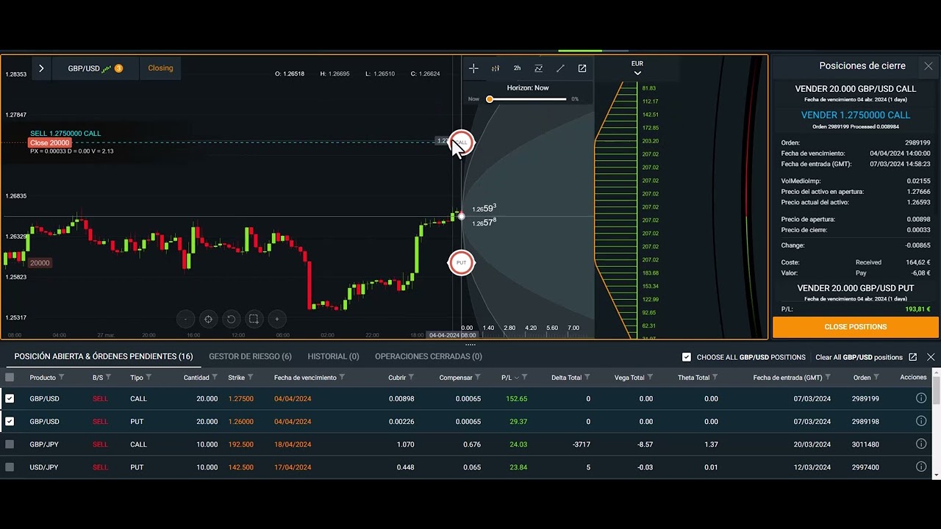Open the candlestick chart type icon
The width and height of the screenshot is (941, 529).
(x=495, y=68)
